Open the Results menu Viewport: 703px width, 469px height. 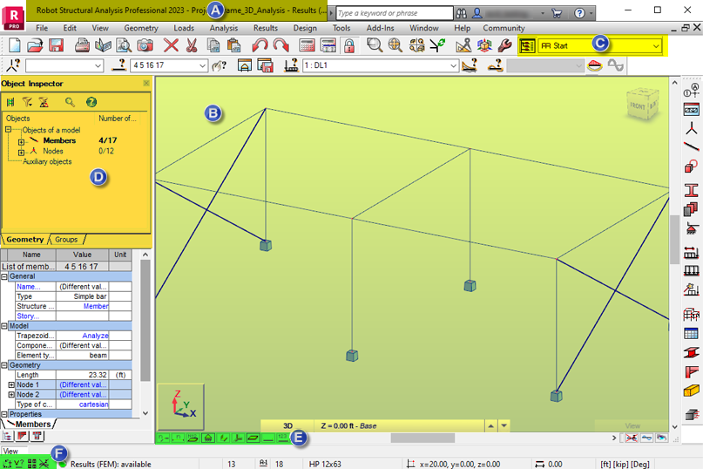pos(266,28)
